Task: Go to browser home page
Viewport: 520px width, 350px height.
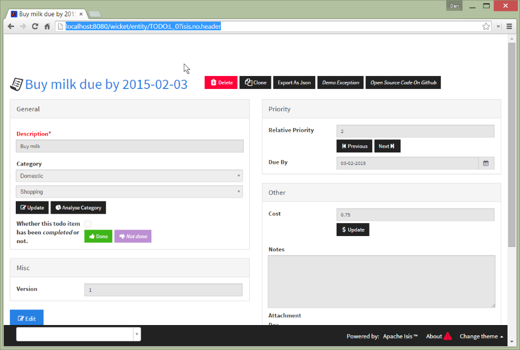Action: pos(47,26)
